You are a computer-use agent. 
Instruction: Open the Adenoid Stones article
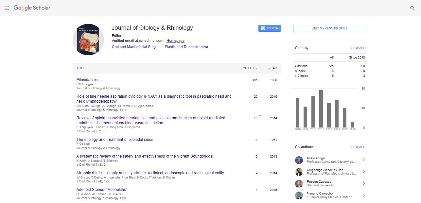pos(102,190)
